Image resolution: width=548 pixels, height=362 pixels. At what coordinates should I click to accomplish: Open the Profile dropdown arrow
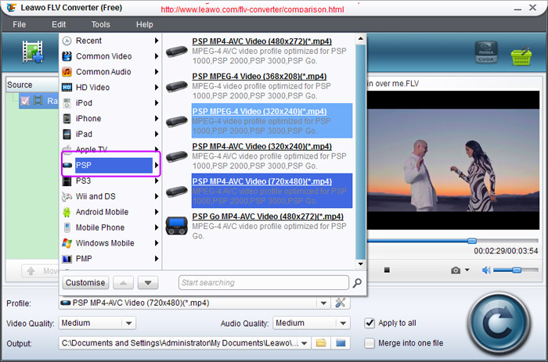click(323, 303)
